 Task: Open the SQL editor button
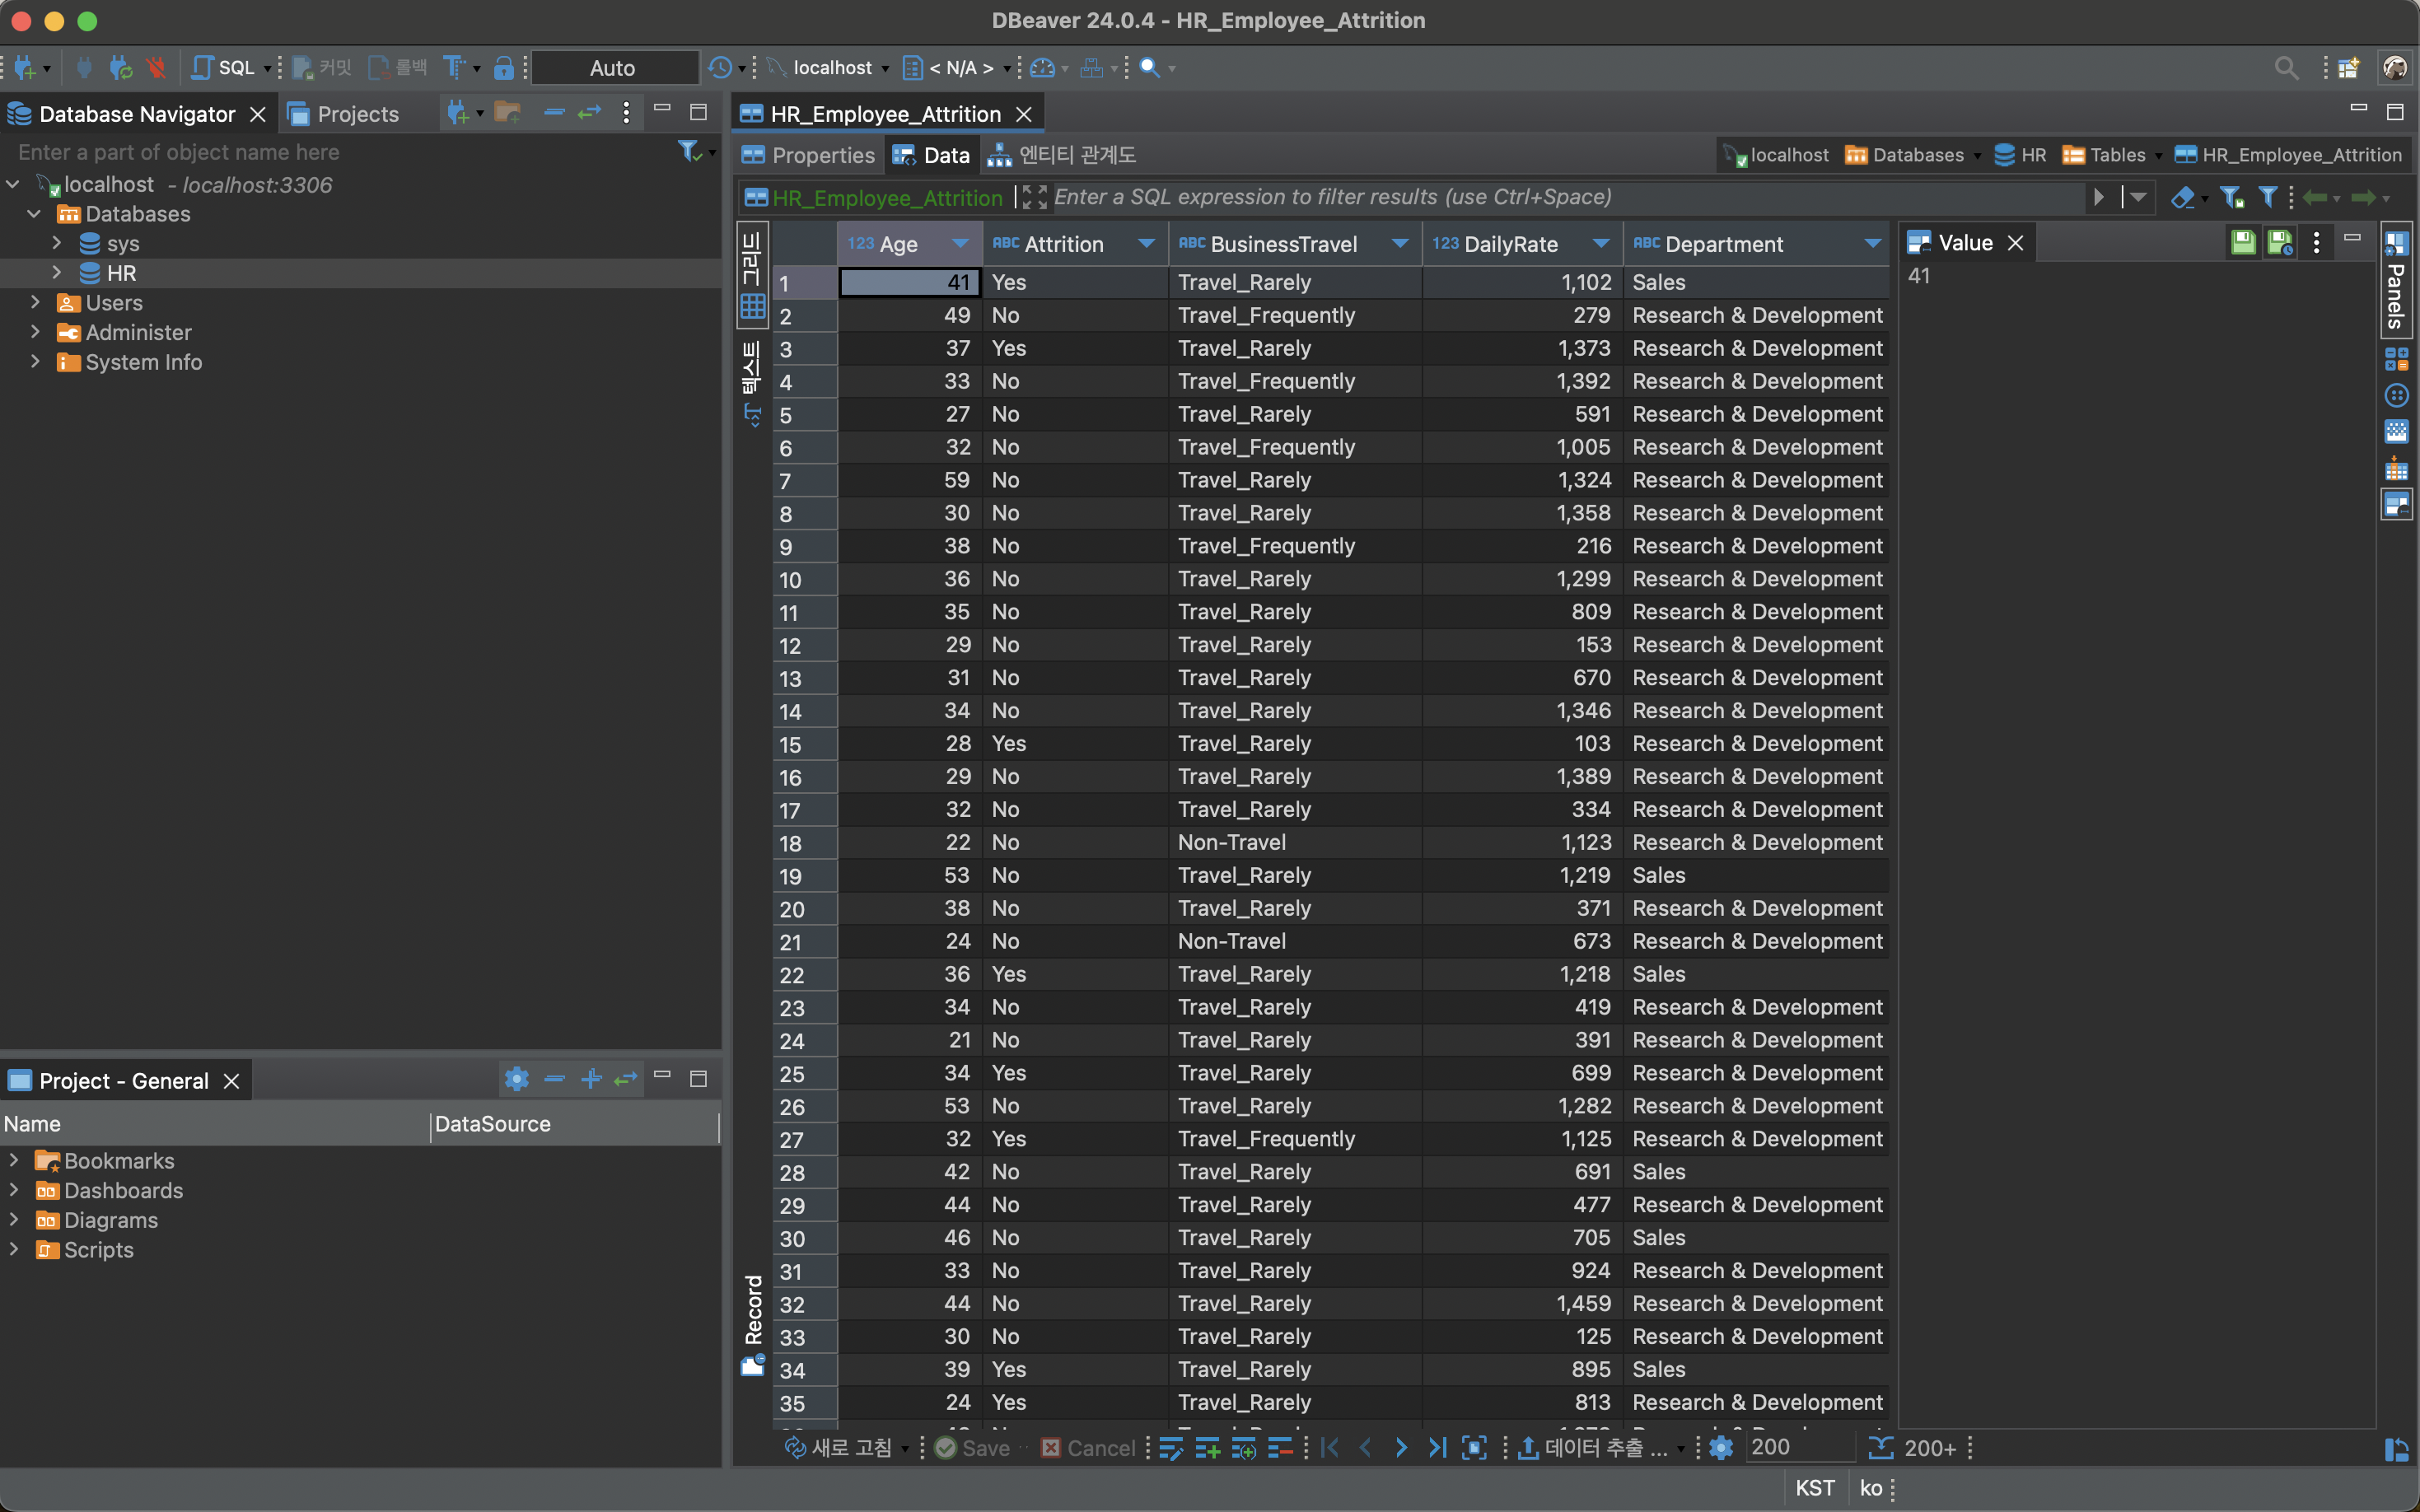click(224, 67)
